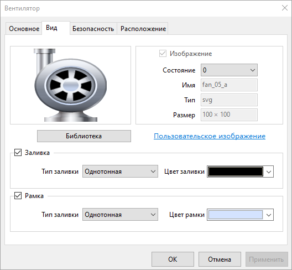Switch to the Безопасность tab

tap(93, 29)
